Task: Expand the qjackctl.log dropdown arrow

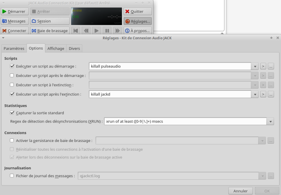Action: pos(262,176)
